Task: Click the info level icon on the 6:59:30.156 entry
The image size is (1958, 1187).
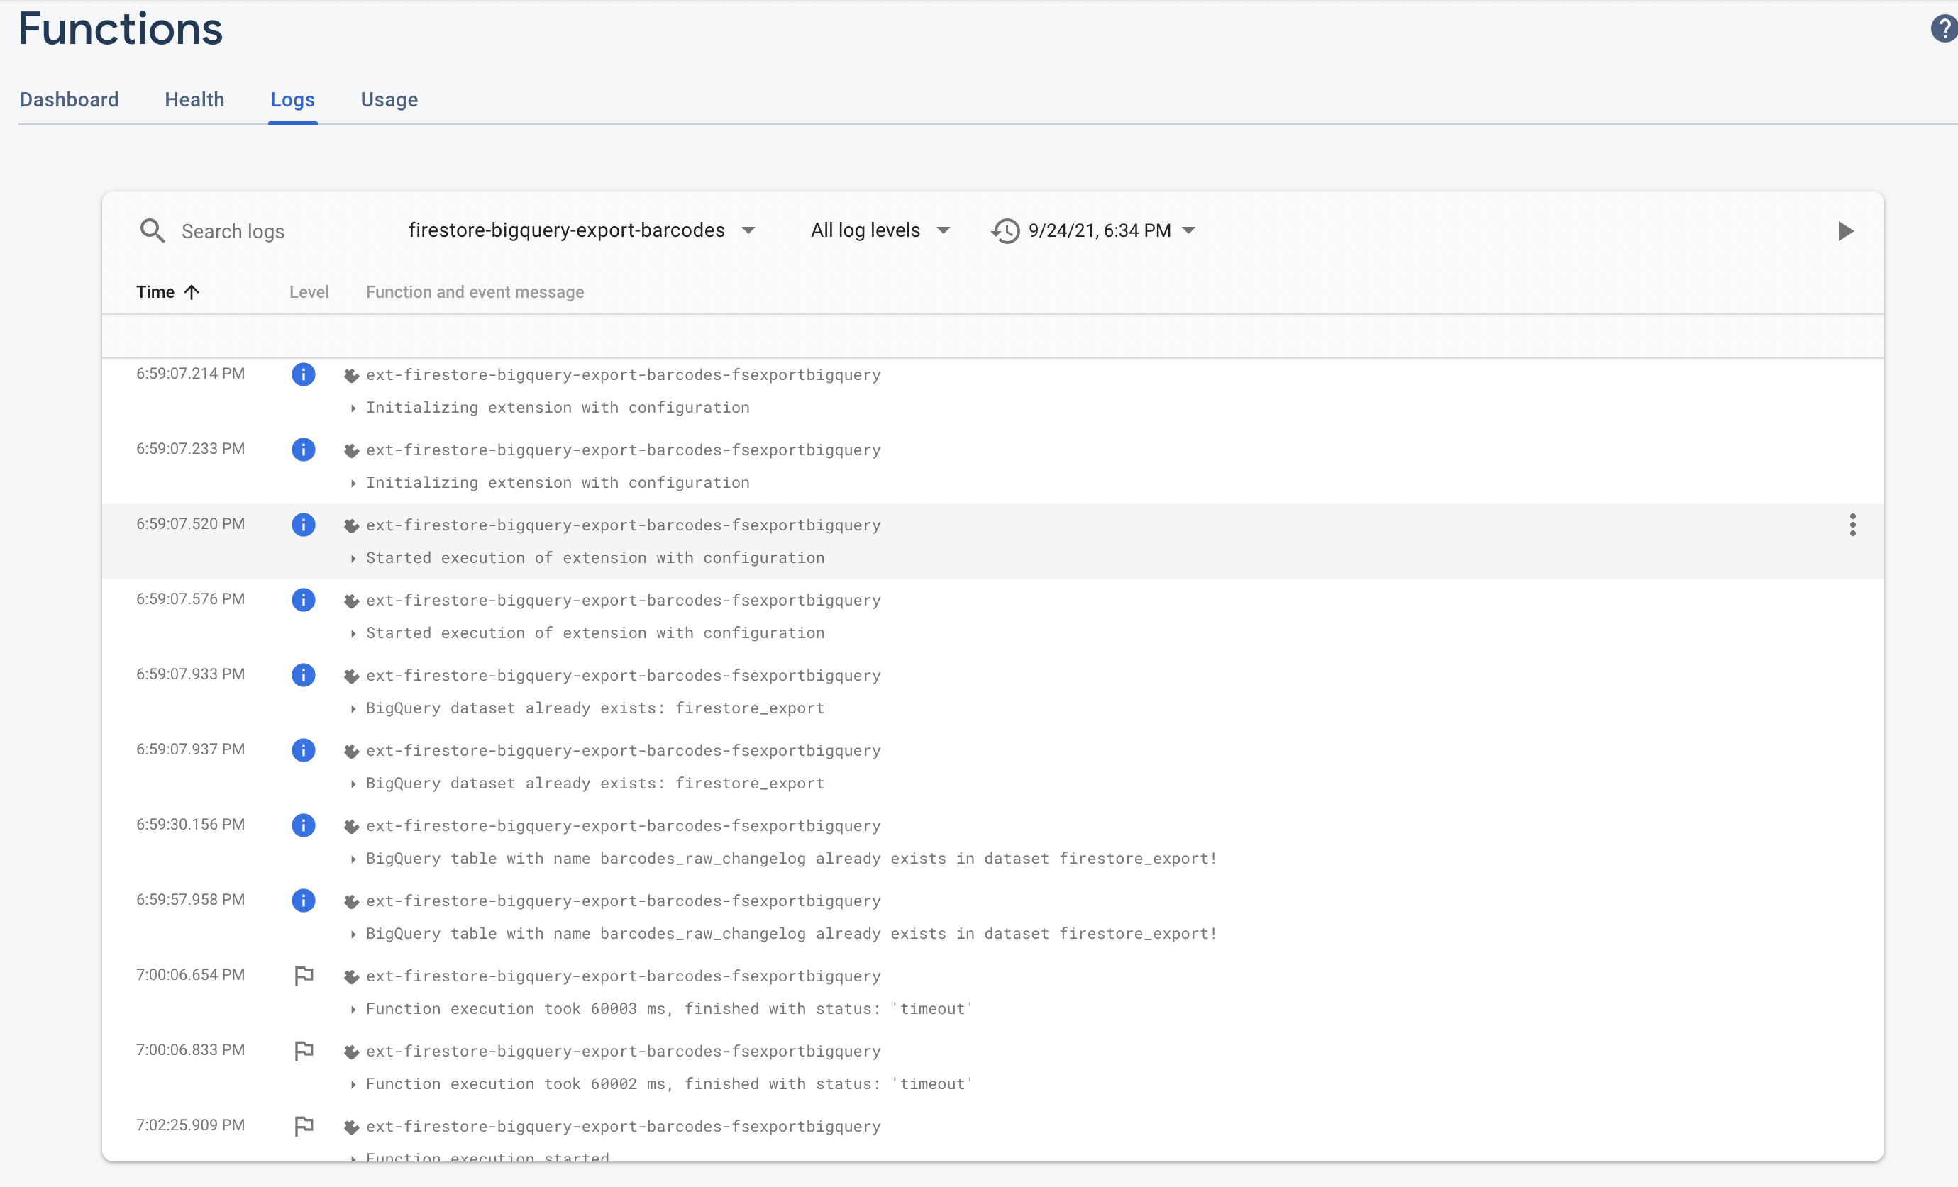Action: click(x=304, y=825)
